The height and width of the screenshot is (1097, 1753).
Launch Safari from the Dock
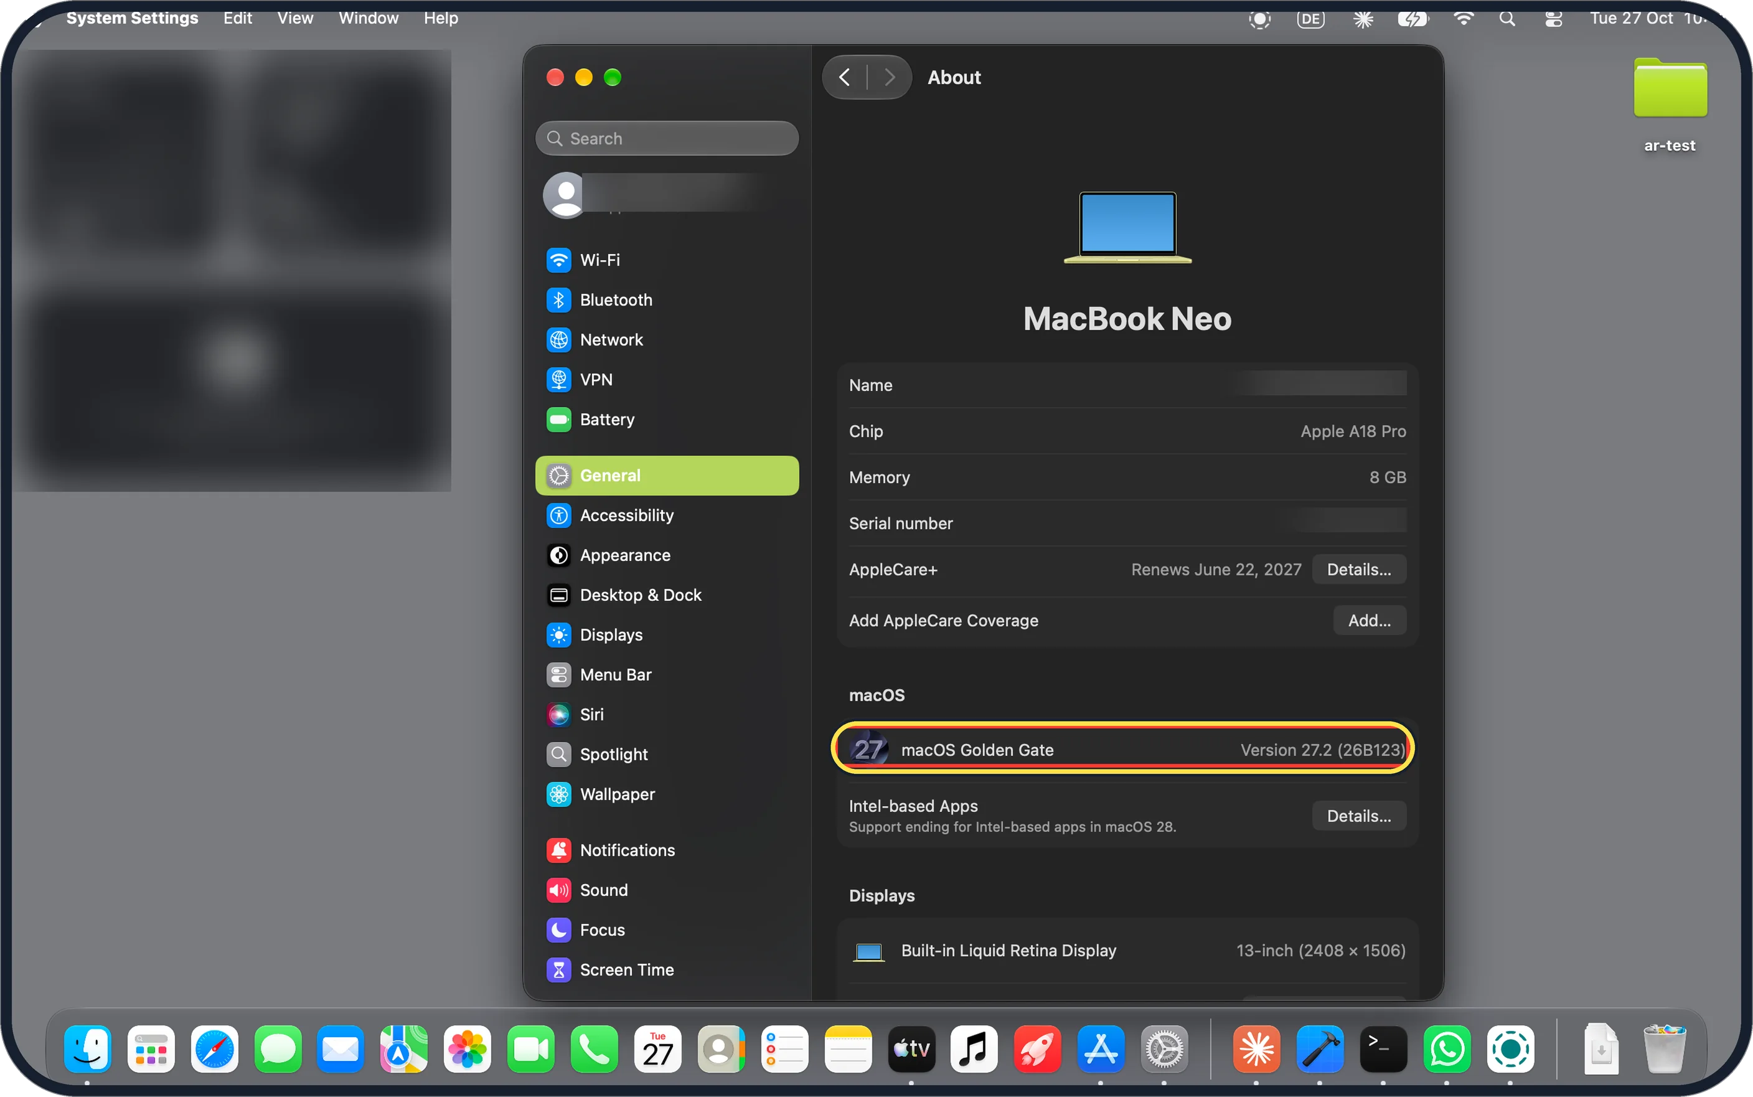(x=215, y=1049)
